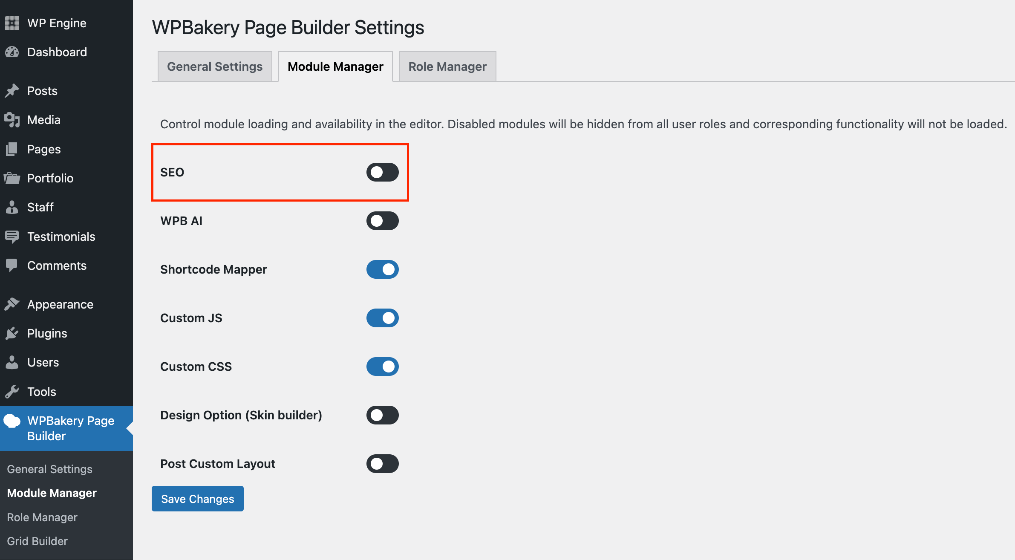Image resolution: width=1015 pixels, height=560 pixels.
Task: Click Module Manager submenu link
Action: pos(52,493)
